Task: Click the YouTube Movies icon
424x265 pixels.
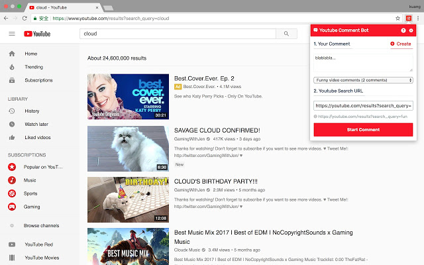Action: click(x=12, y=258)
